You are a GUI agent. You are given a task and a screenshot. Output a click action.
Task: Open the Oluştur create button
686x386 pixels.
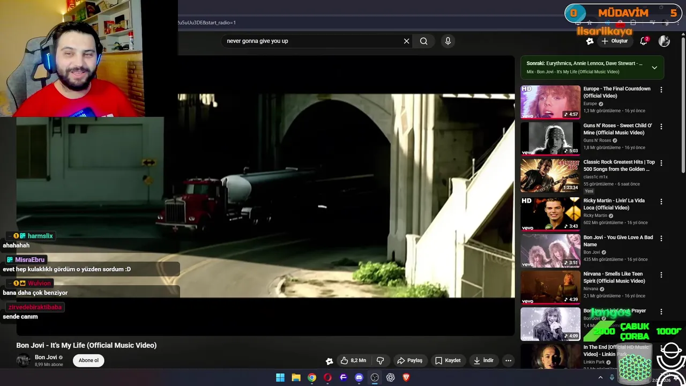tap(615, 41)
